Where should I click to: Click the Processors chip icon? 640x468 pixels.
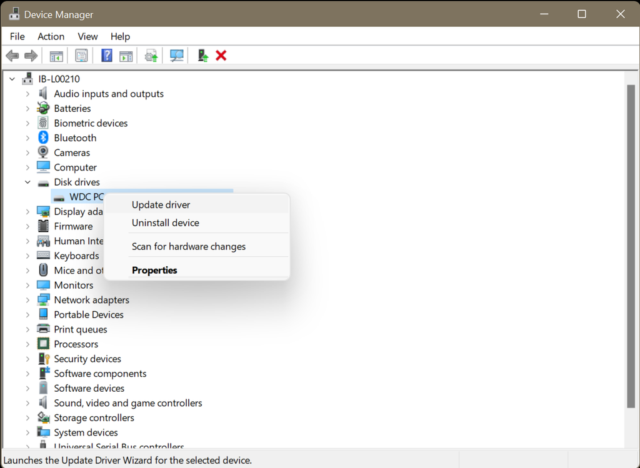pos(43,344)
